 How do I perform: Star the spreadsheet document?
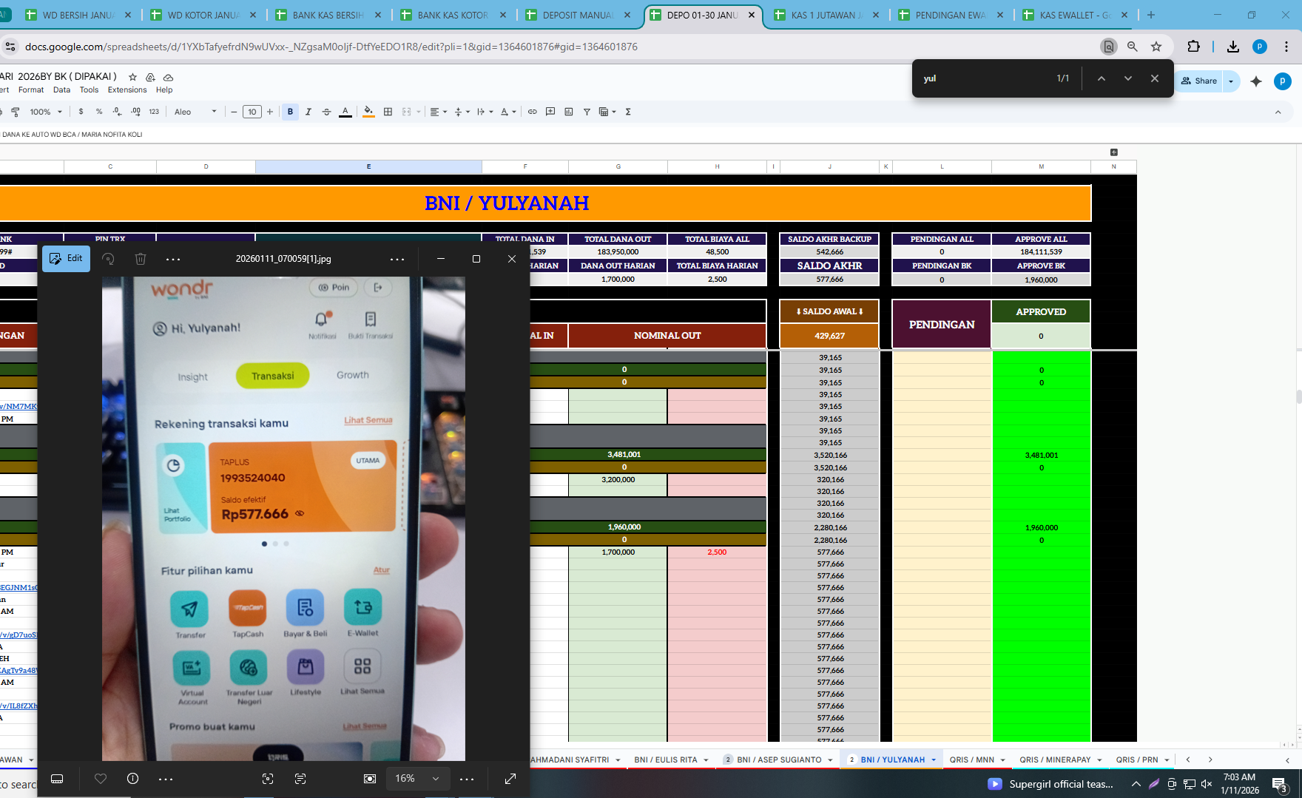[x=132, y=77]
